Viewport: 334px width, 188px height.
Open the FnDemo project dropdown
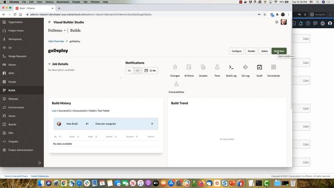[x=65, y=30]
